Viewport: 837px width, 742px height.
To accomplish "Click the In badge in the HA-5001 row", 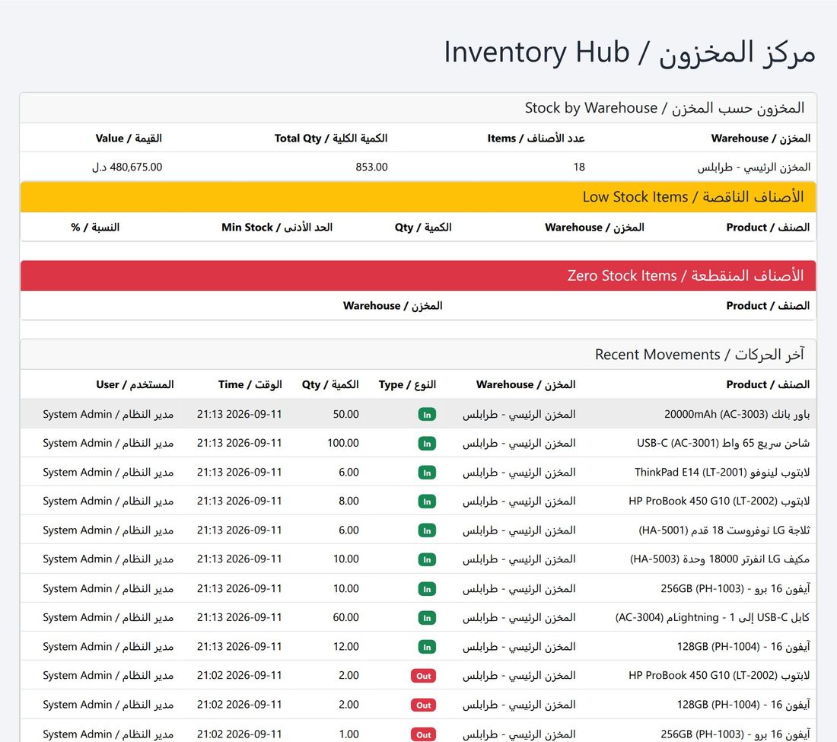I will (427, 530).
